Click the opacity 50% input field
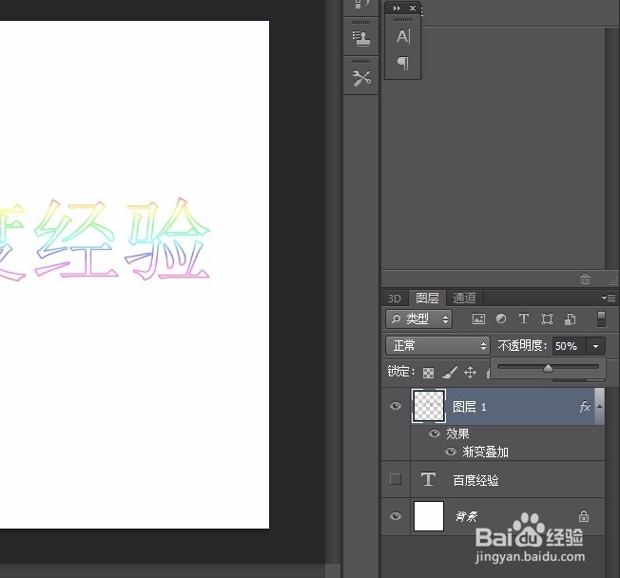This screenshot has width=620, height=578. pos(570,346)
